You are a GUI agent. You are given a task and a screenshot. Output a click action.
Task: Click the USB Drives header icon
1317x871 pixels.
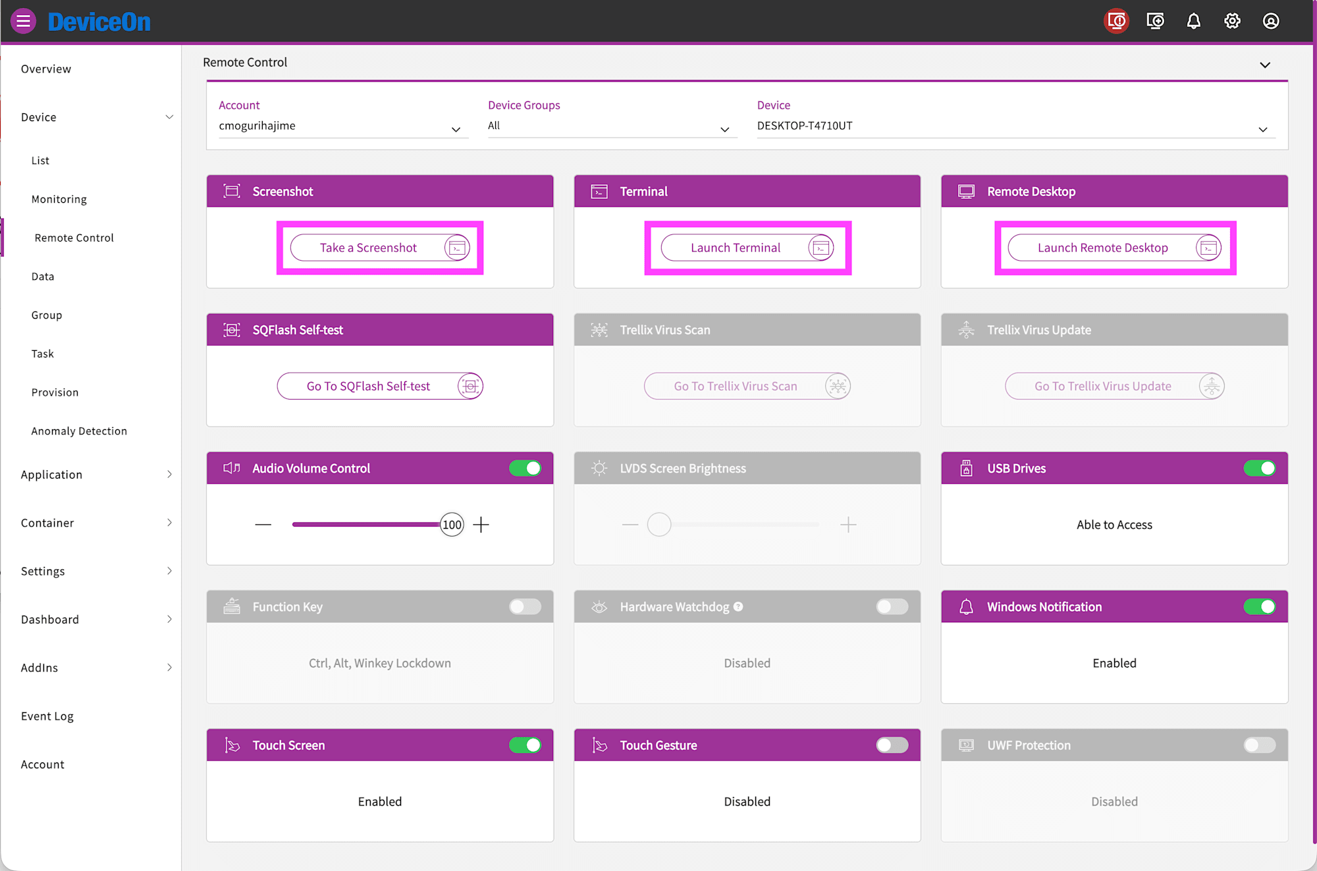[966, 468]
